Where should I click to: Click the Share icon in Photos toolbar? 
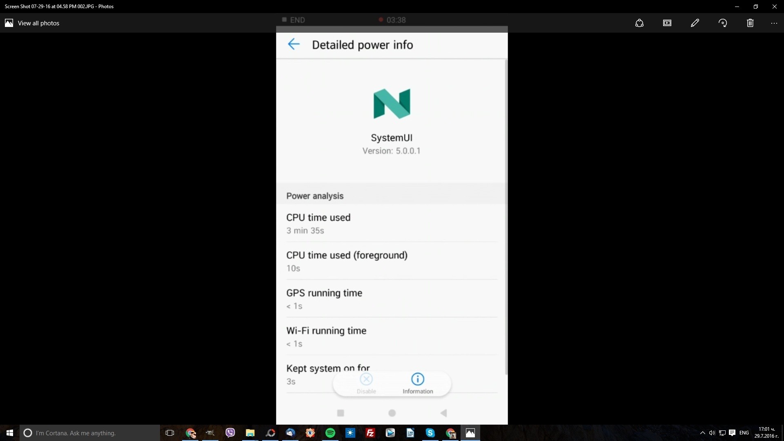(x=639, y=23)
